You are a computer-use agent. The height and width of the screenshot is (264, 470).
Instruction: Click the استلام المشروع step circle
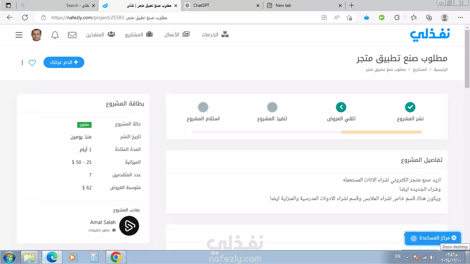click(x=203, y=107)
